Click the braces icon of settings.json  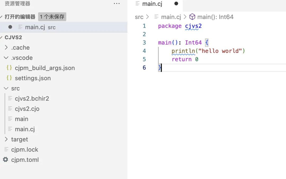coord(9,78)
